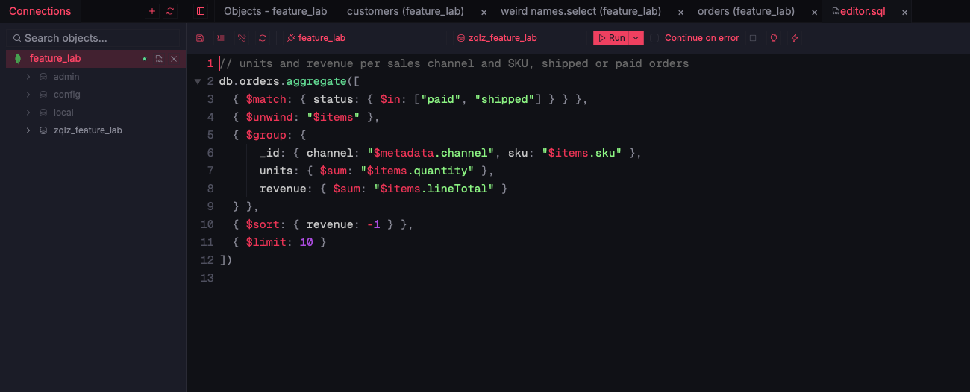The image size is (970, 392).
Task: Toggle the sidebar panel icon
Action: [200, 11]
